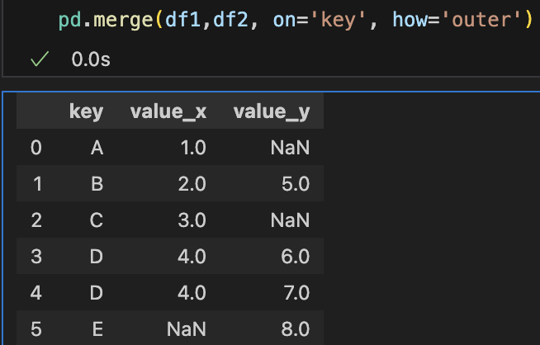The image size is (540, 345).
Task: Click the 'outer' string in the code
Action: [x=482, y=20]
